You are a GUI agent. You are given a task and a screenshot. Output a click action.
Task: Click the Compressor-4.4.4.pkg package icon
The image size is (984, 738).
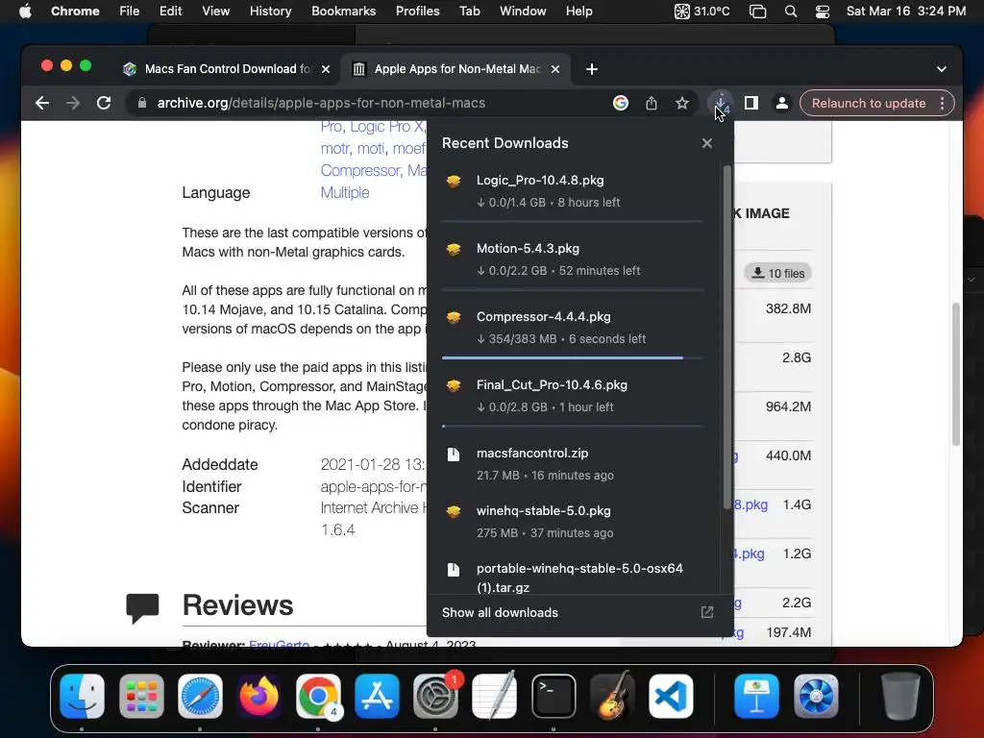coord(454,317)
